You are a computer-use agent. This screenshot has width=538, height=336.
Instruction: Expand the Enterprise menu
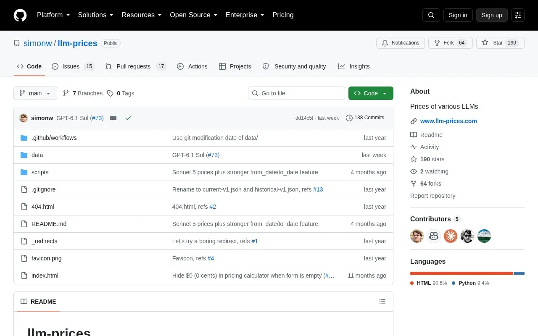(x=245, y=15)
